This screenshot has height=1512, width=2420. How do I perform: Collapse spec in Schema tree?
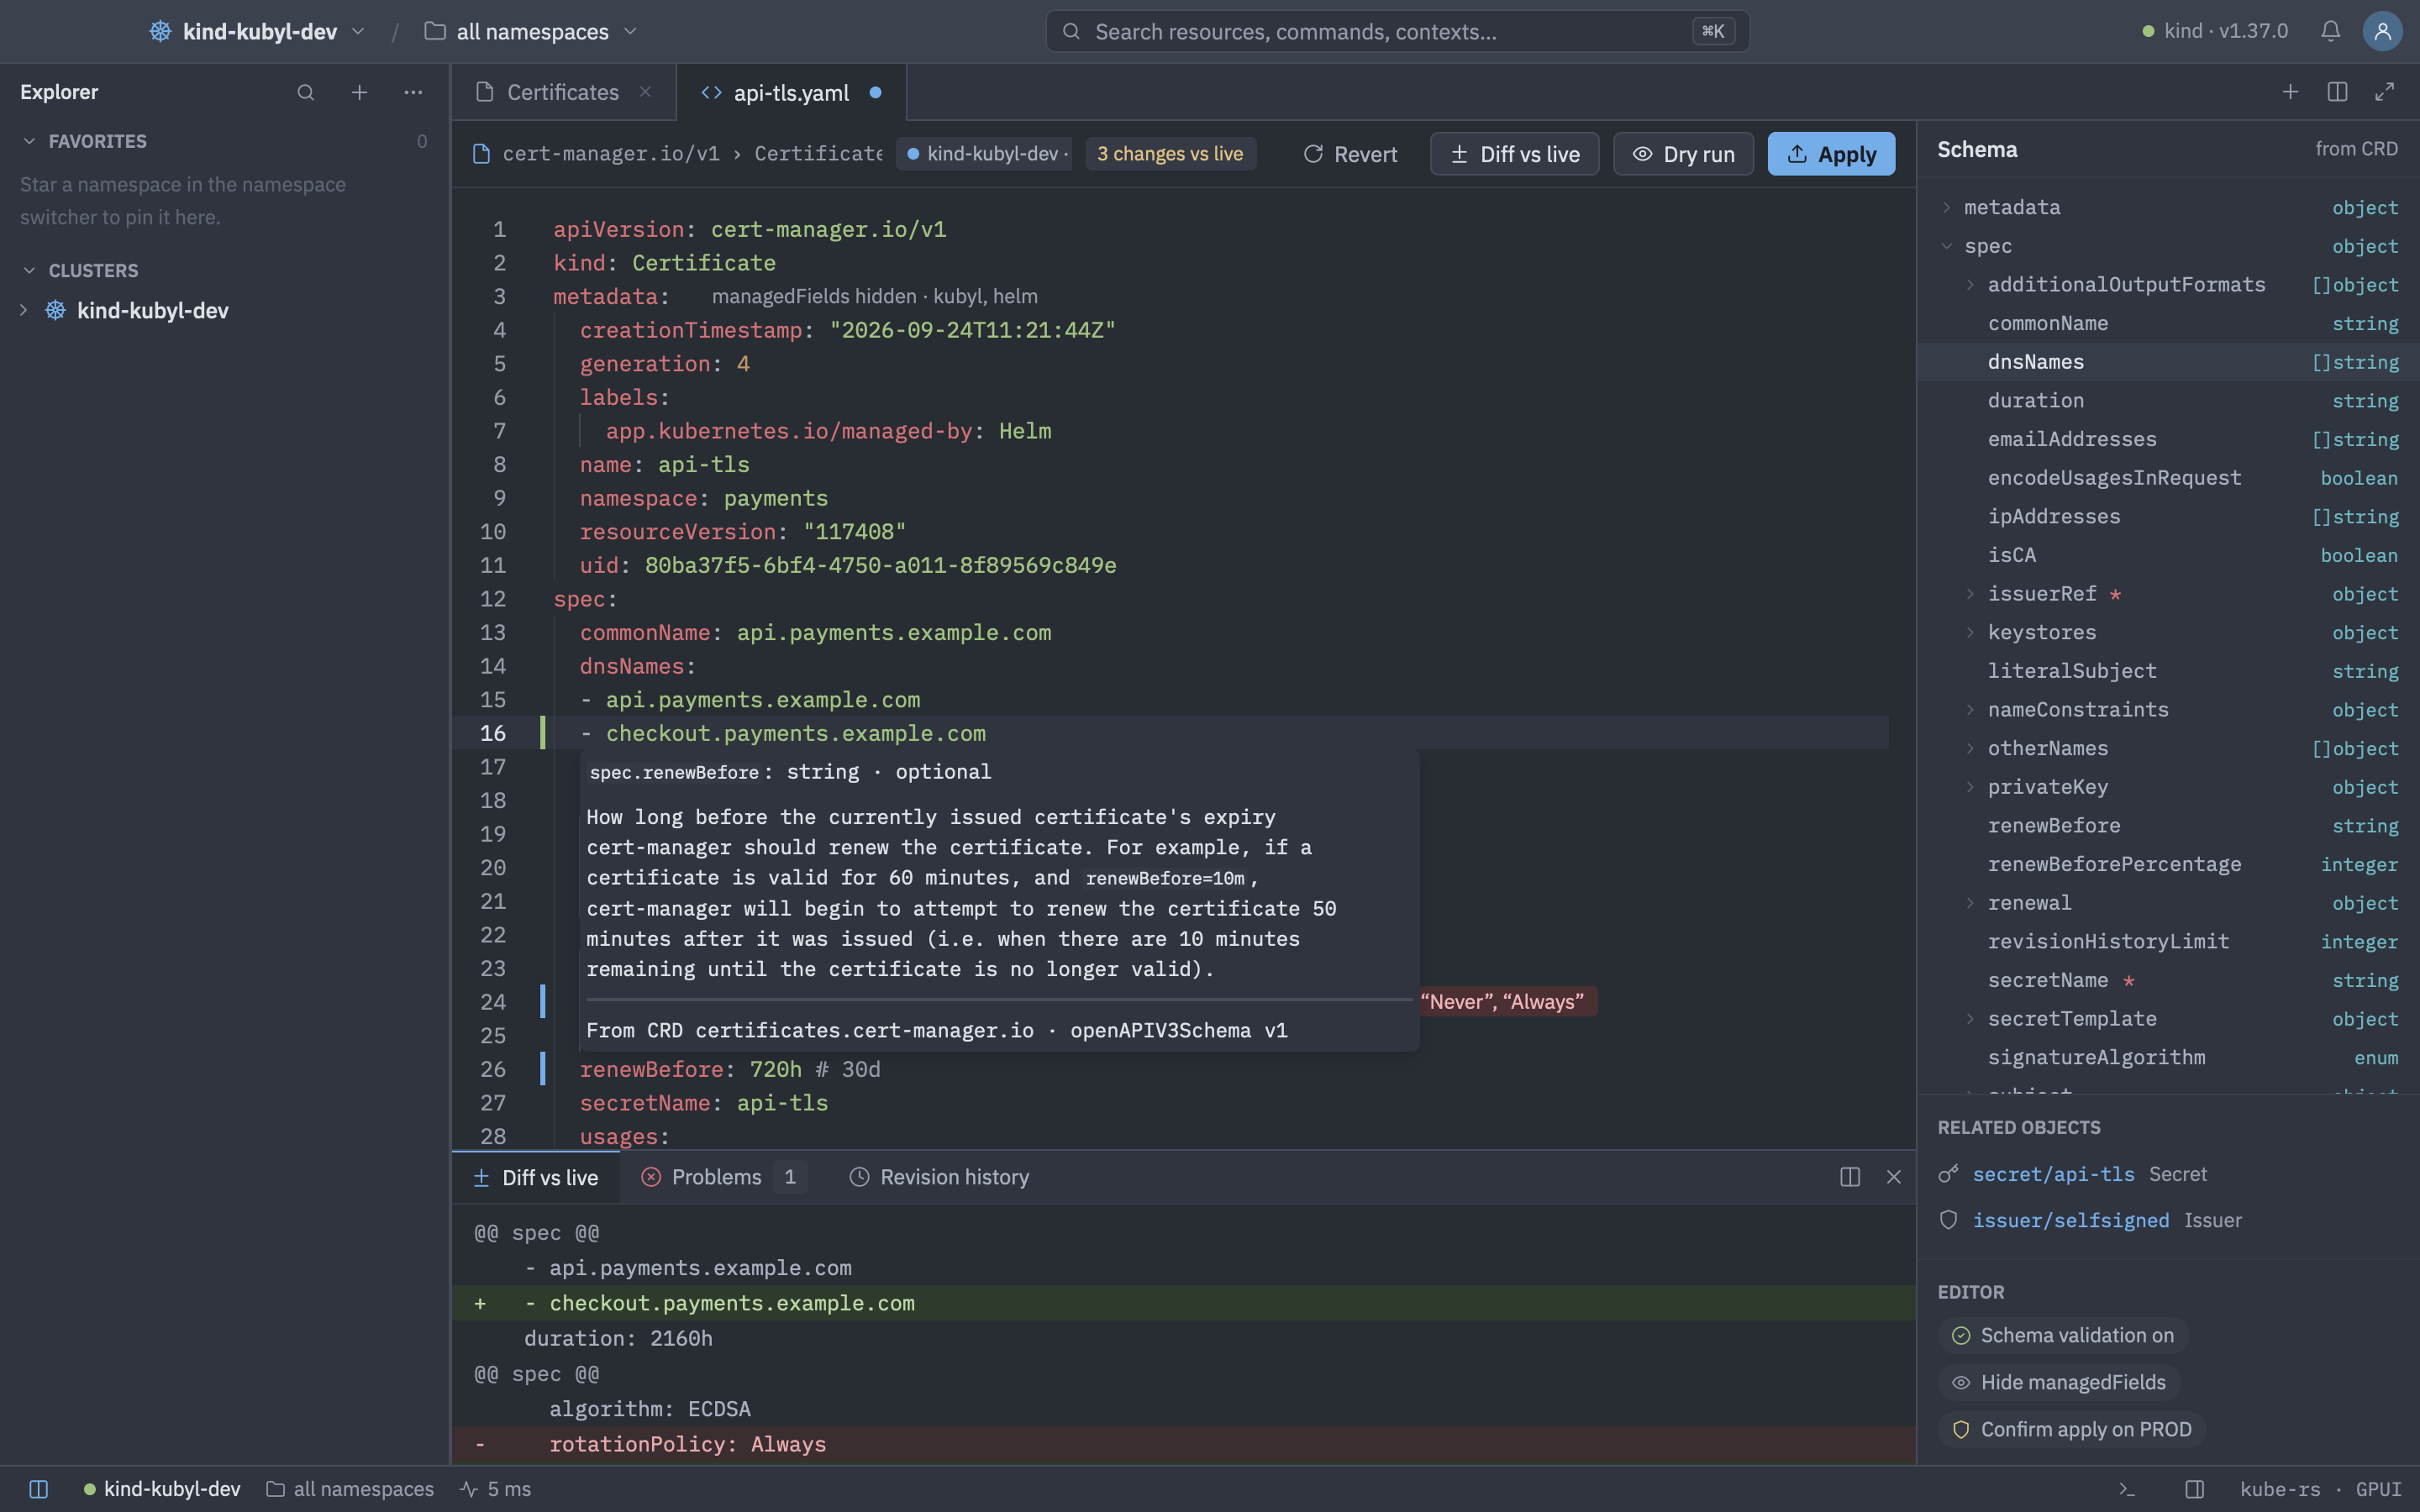coord(1947,246)
